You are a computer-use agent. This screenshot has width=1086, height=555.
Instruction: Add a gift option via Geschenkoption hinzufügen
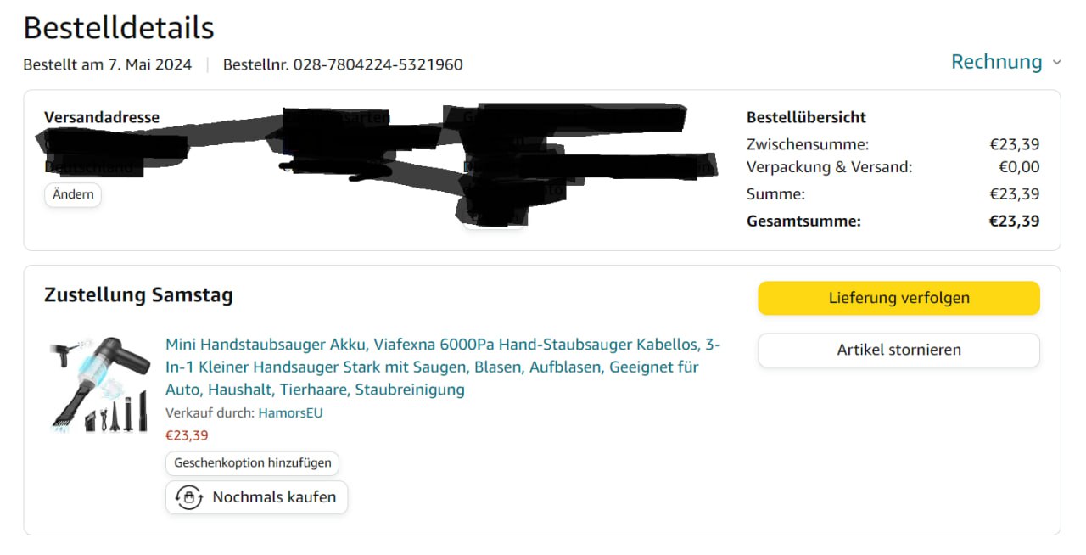coord(253,463)
